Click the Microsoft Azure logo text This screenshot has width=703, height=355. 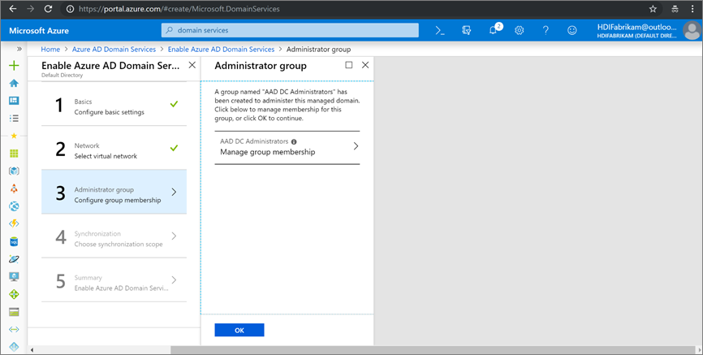[39, 31]
